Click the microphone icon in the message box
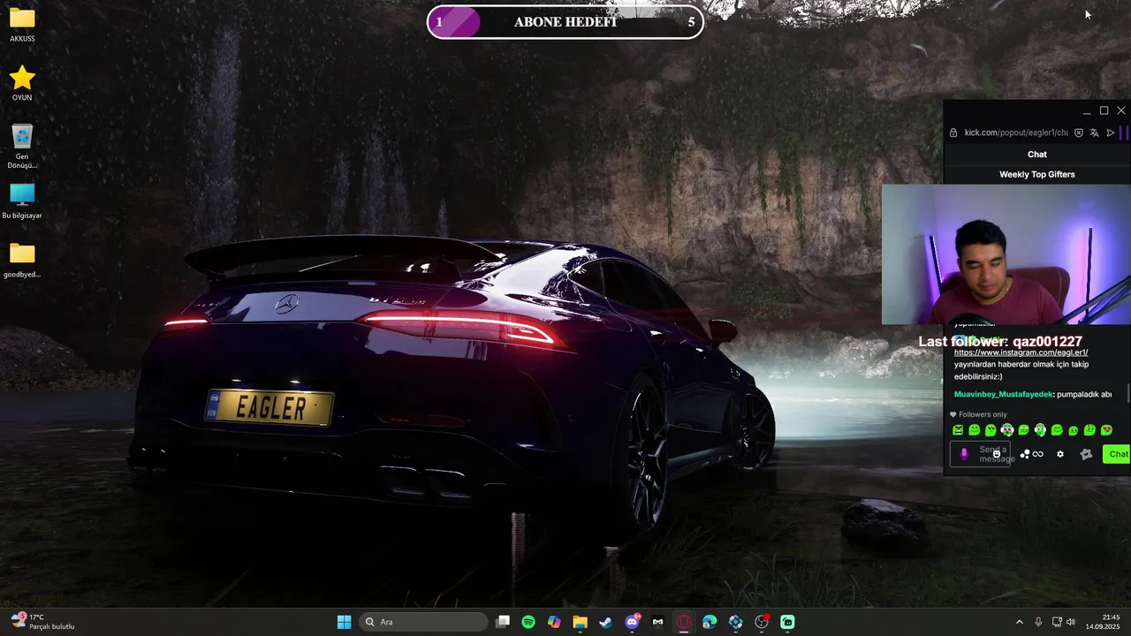 pos(964,454)
